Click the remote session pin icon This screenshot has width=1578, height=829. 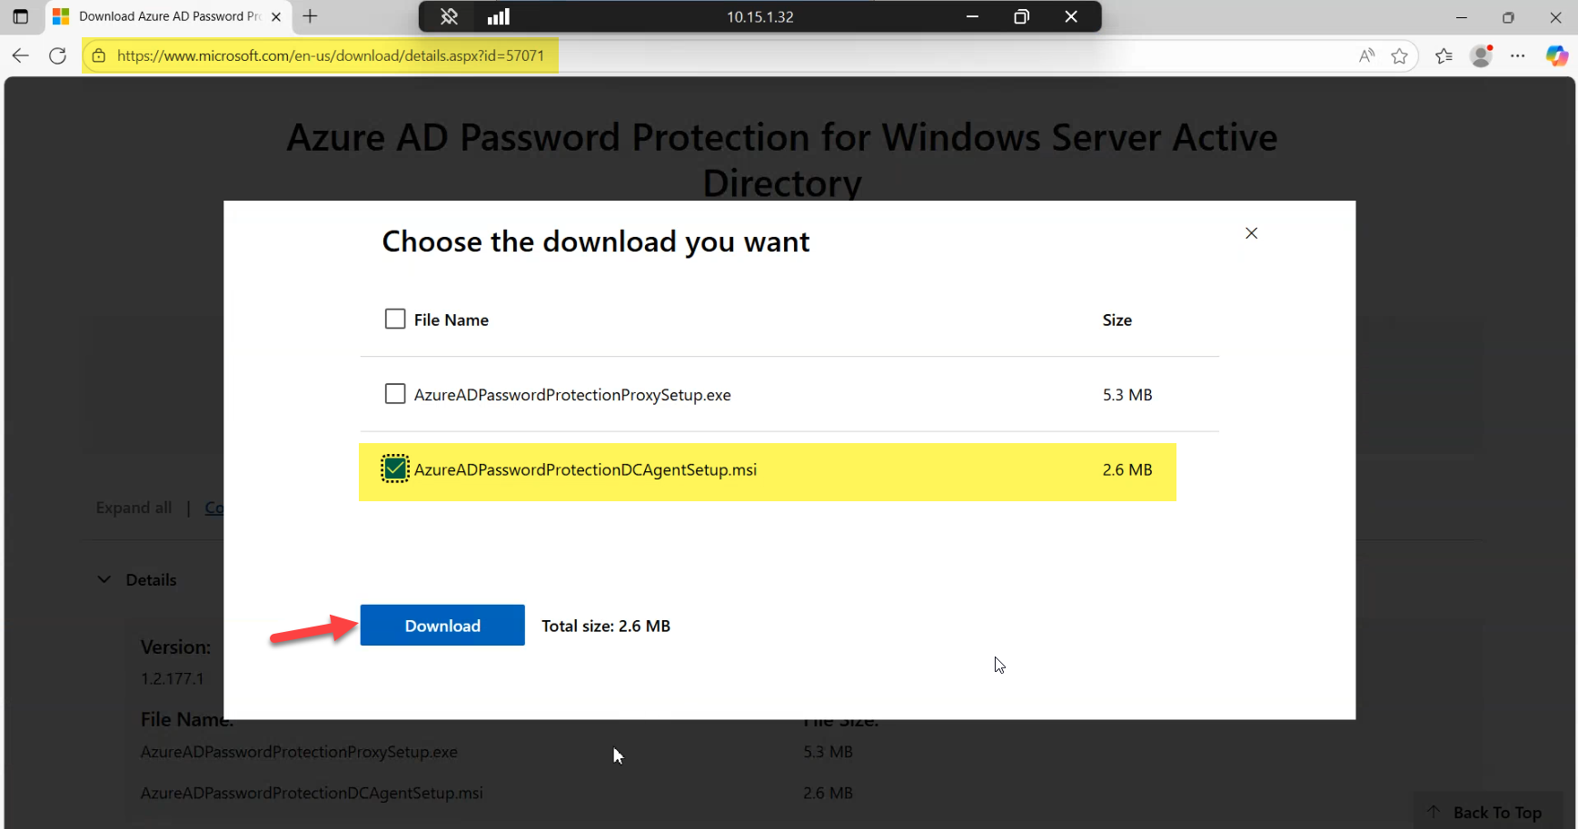pyautogui.click(x=449, y=16)
